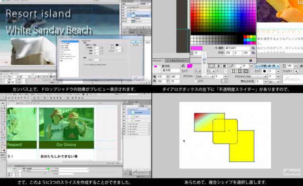The image size is (303, 186).
Task: Click the paint bucket fill icon
Action: (183, 66)
